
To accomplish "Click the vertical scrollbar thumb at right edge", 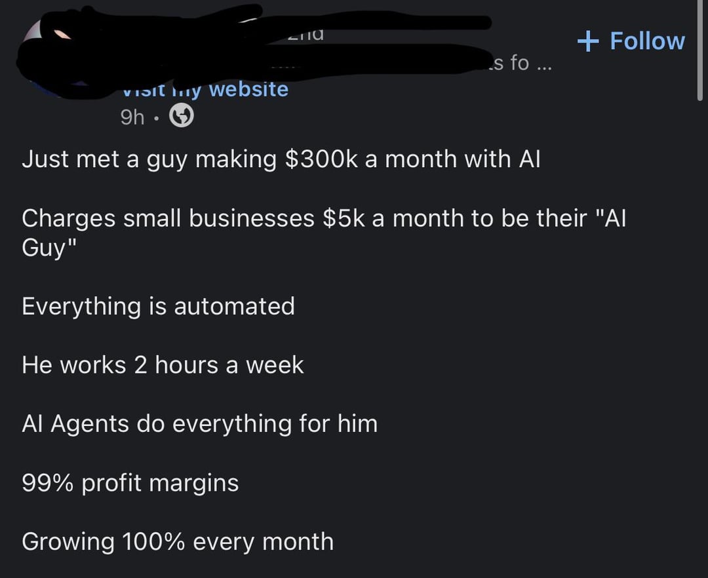I will (700, 50).
